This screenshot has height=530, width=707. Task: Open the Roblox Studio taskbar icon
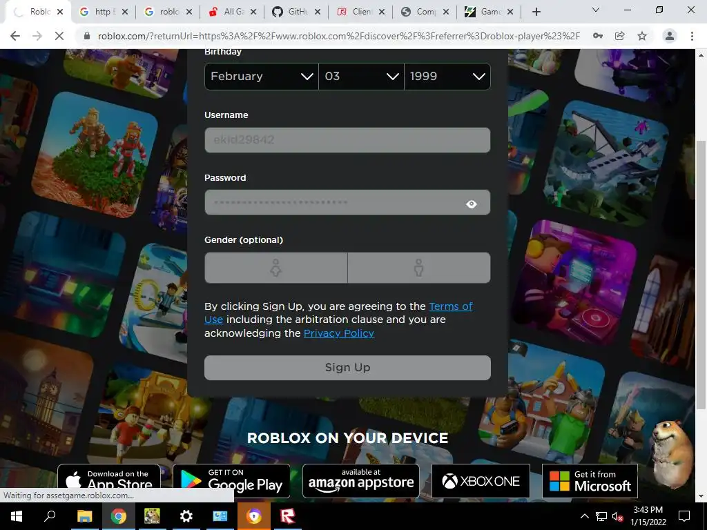coord(288,516)
